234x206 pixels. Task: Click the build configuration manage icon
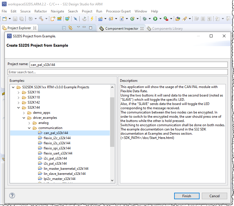tap(30, 19)
